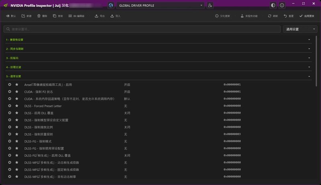
Task: Create a new profile with 新建
Action: (x=26, y=16)
